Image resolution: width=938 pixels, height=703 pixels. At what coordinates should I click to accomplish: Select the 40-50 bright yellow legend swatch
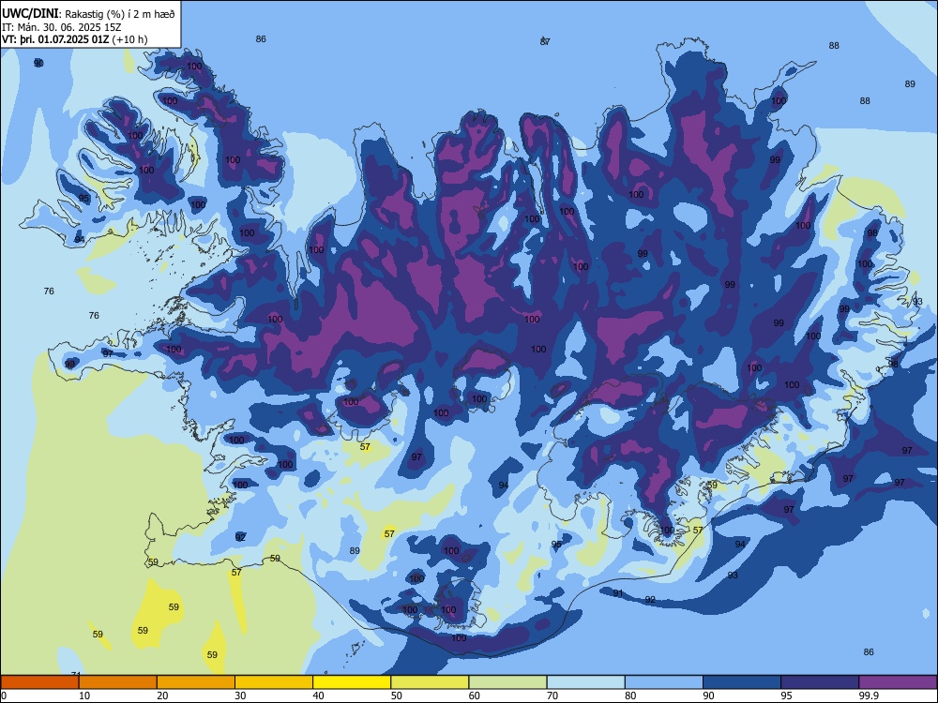pyautogui.click(x=352, y=682)
